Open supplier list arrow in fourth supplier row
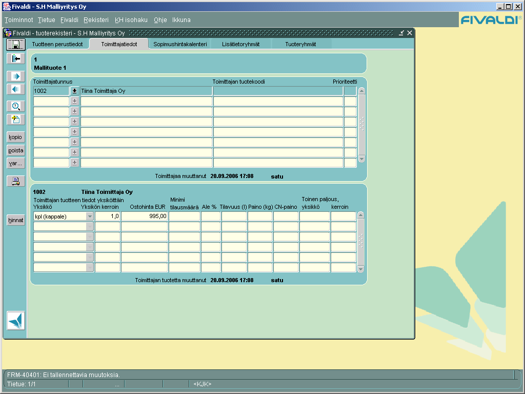The image size is (525, 394). (x=74, y=122)
